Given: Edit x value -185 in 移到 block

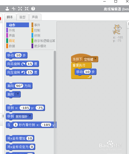Looking at the screenshot, I should point(25,108).
